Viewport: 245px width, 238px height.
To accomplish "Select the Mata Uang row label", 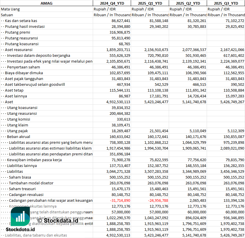I will pyautogui.click(x=10, y=9).
